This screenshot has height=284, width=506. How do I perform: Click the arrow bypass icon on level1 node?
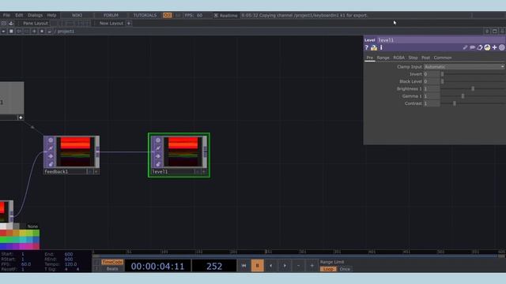(158, 156)
